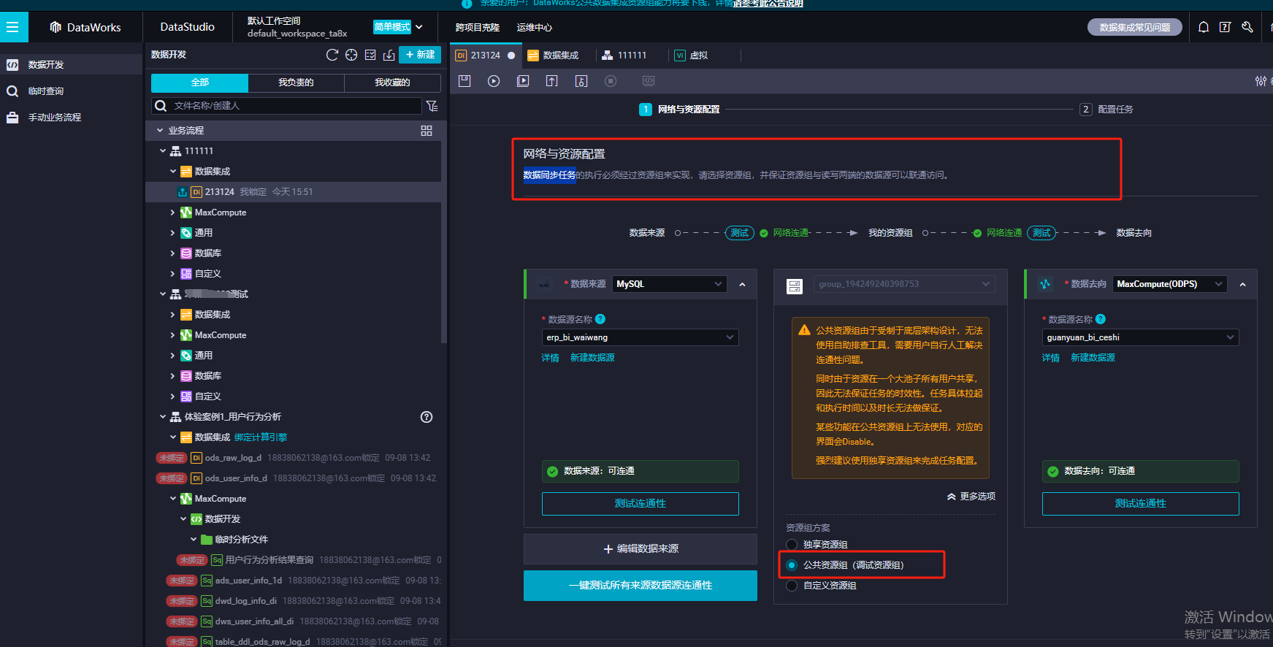The height and width of the screenshot is (647, 1273).
Task: Click 编辑数据来源 button
Action: point(640,549)
